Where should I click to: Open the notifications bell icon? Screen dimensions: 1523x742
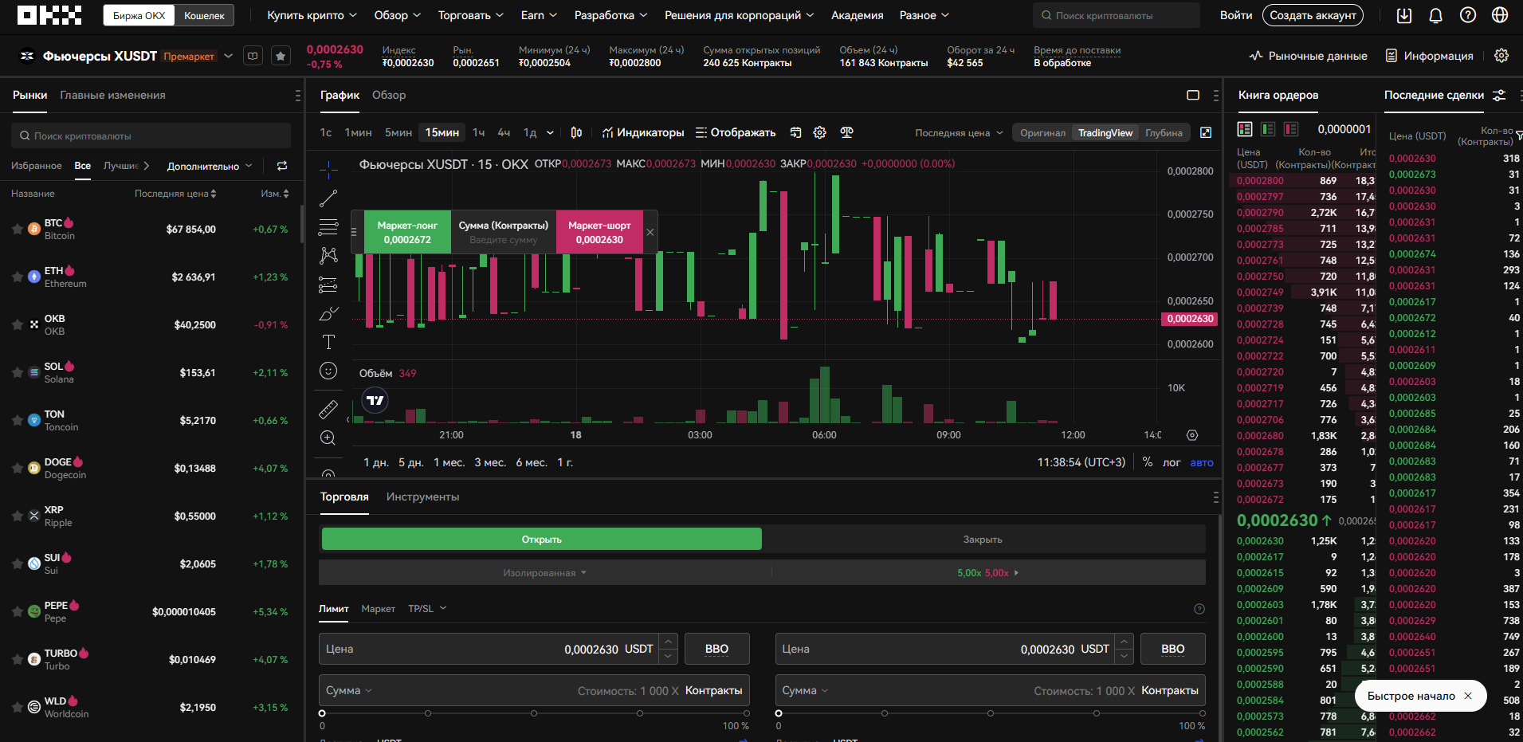(x=1436, y=15)
